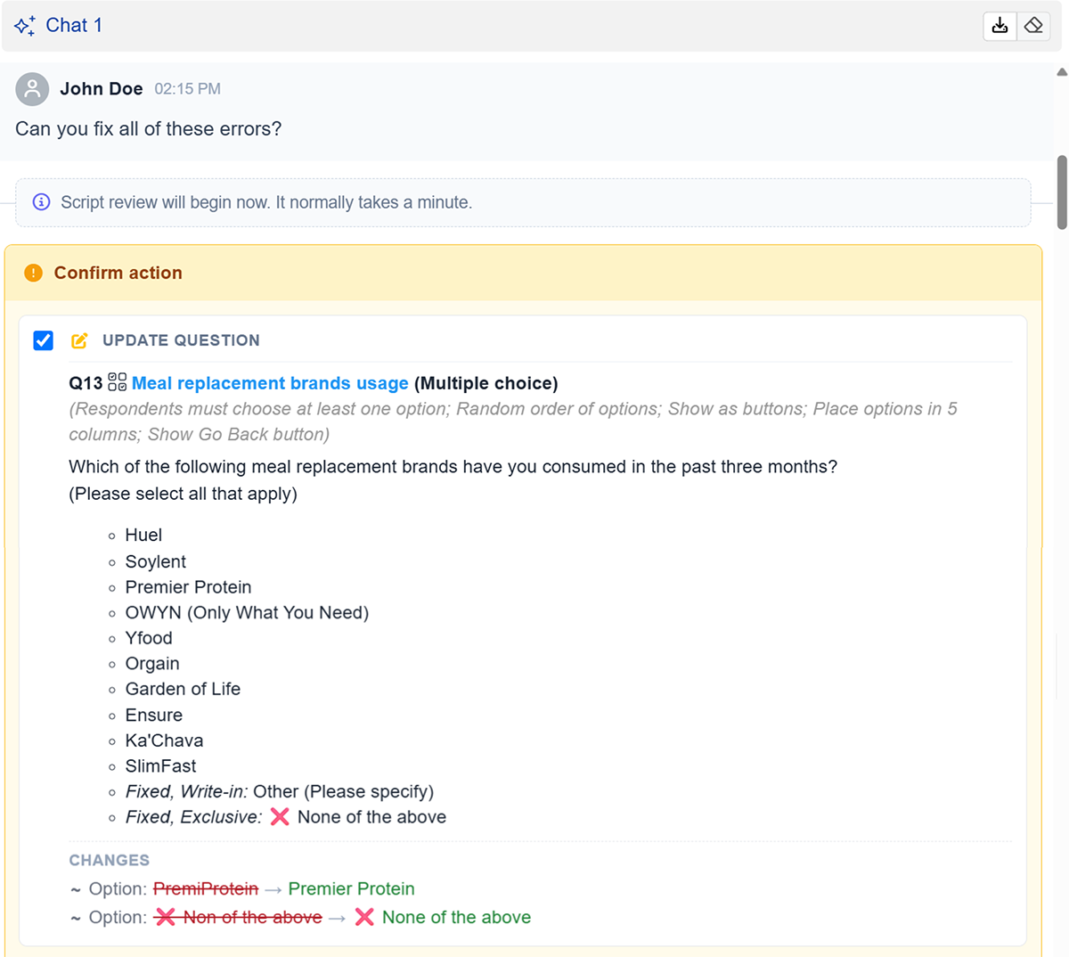The width and height of the screenshot is (1069, 957).
Task: Click the struck-through red X in changes
Action: coord(165,917)
